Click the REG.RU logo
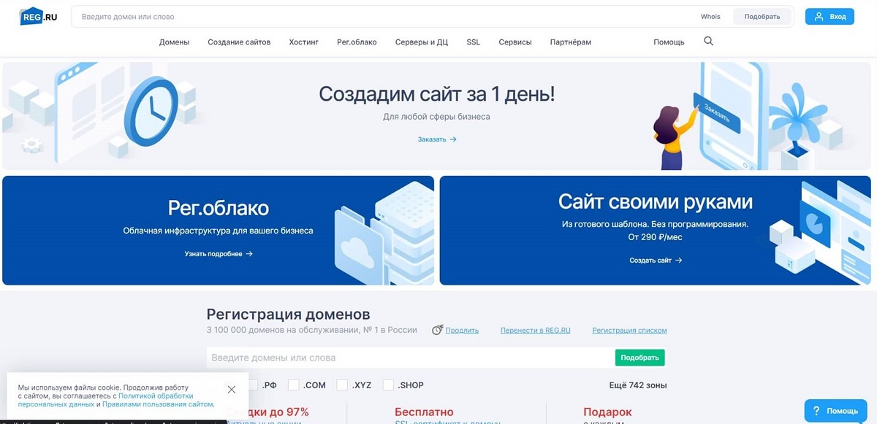The image size is (877, 424). pos(39,16)
